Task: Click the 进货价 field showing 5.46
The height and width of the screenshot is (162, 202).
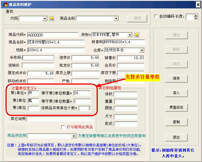Action: coord(85,58)
